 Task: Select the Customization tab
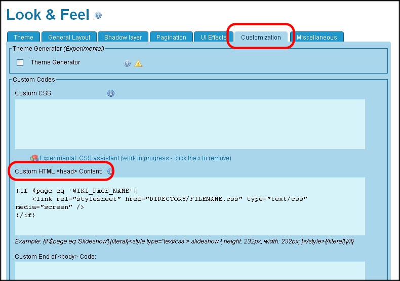[261, 37]
